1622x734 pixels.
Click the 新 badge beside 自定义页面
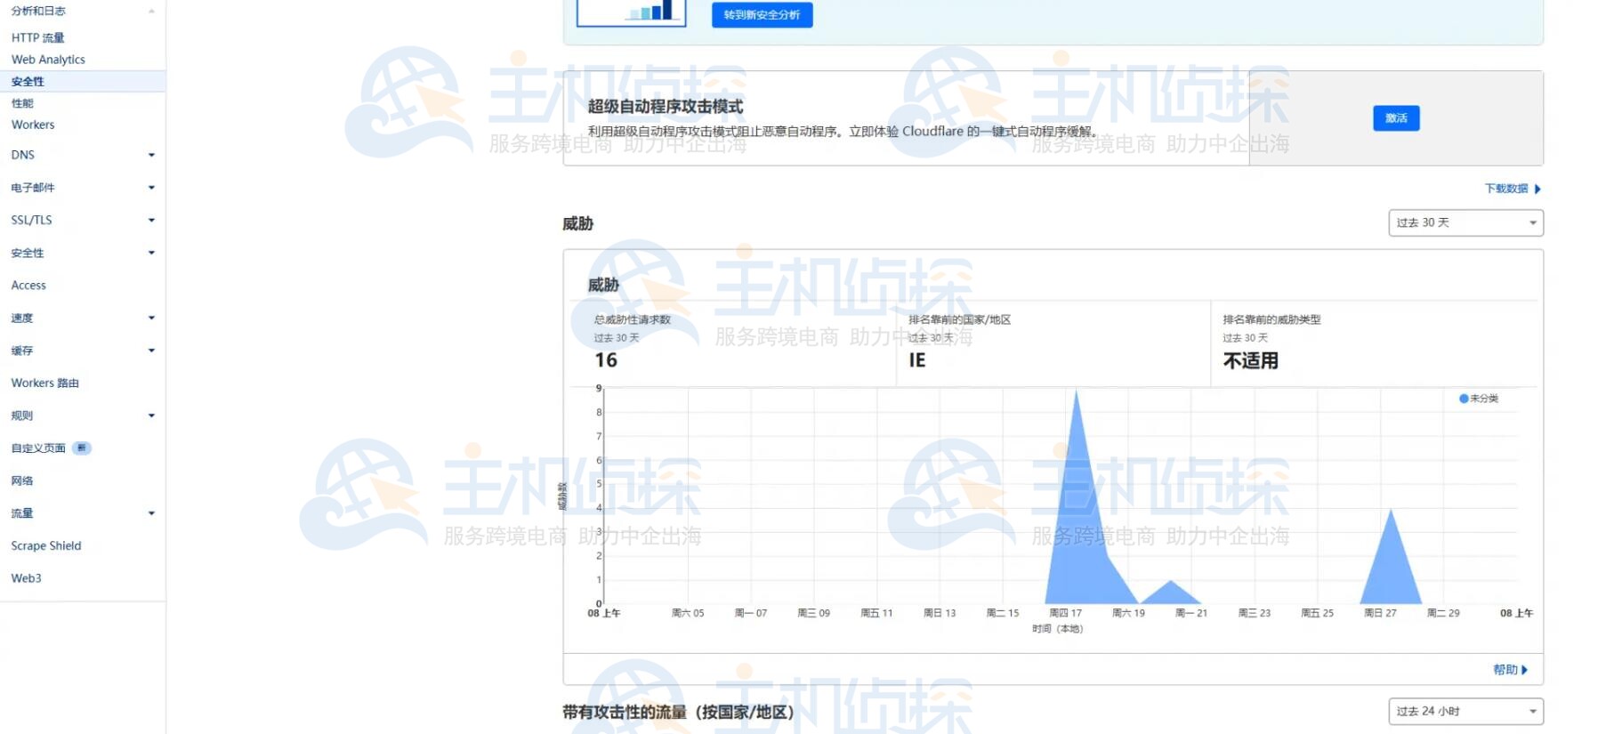(x=82, y=448)
